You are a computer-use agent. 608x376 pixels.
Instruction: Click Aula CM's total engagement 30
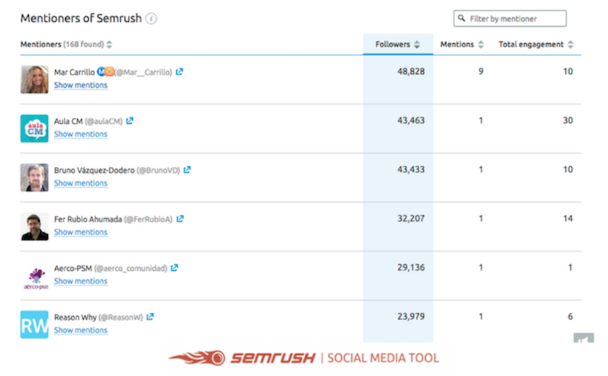tap(568, 120)
